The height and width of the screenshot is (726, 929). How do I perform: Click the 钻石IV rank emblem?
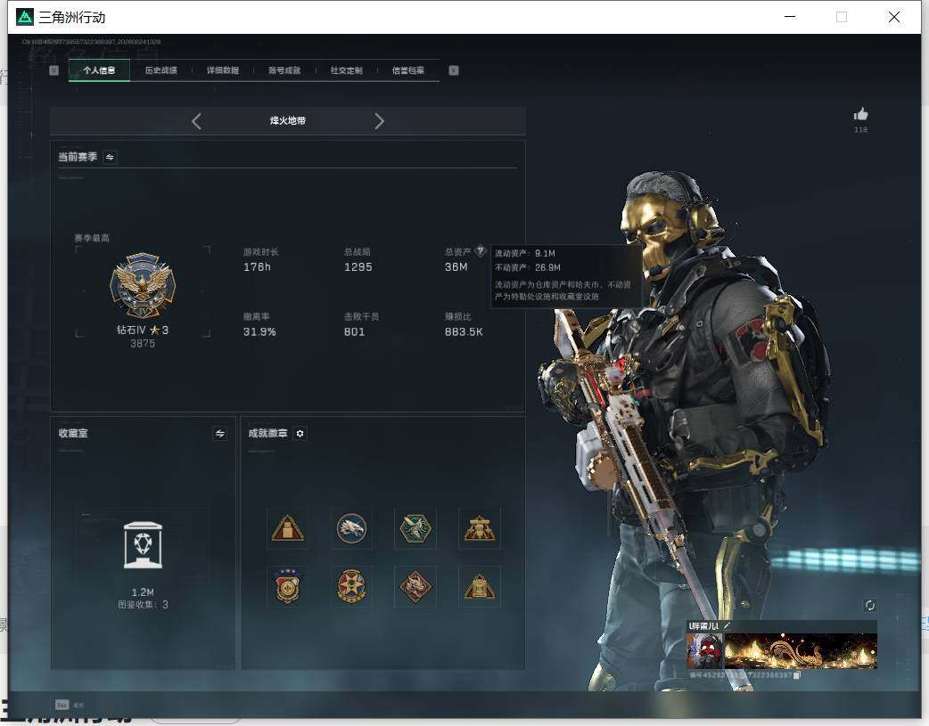pyautogui.click(x=143, y=286)
